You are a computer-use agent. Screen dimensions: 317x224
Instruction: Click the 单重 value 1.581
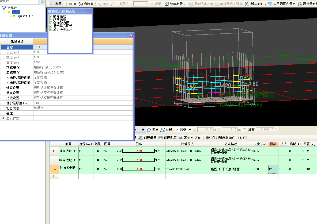point(309,169)
